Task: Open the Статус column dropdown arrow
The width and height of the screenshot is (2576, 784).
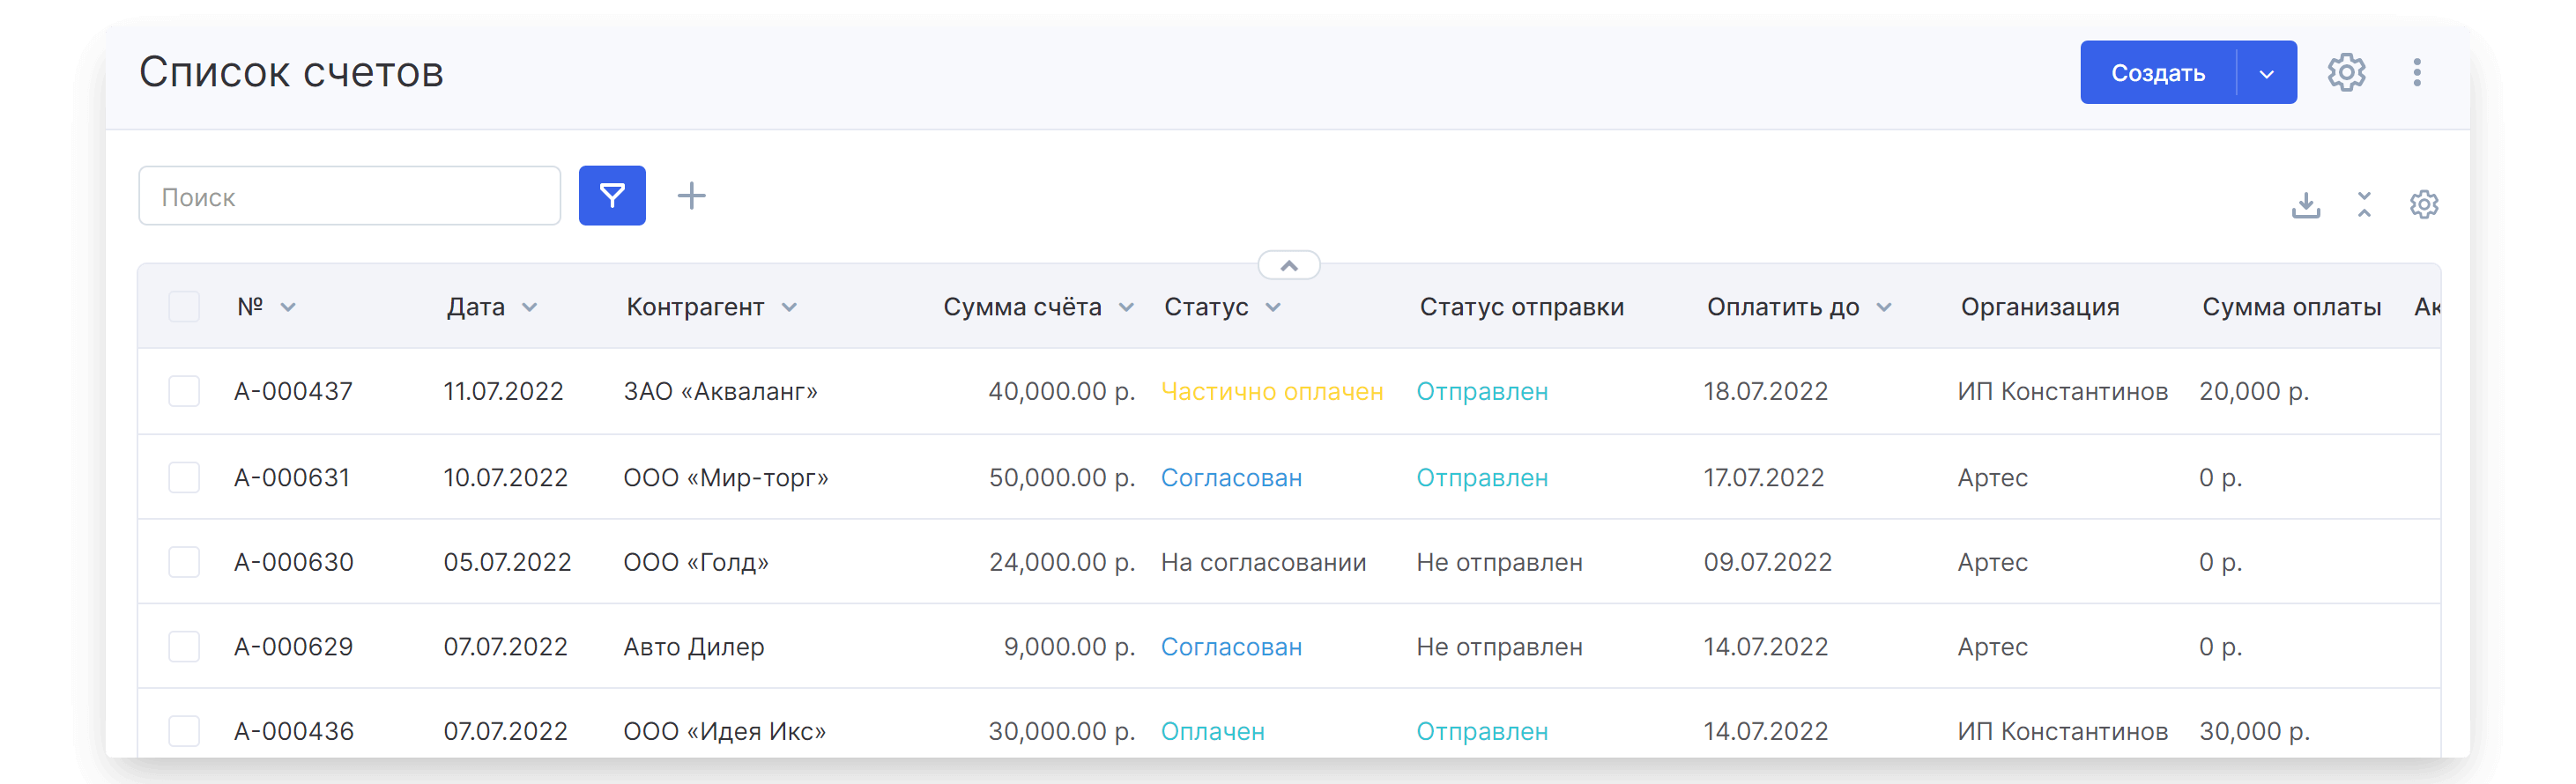Action: pos(1273,308)
